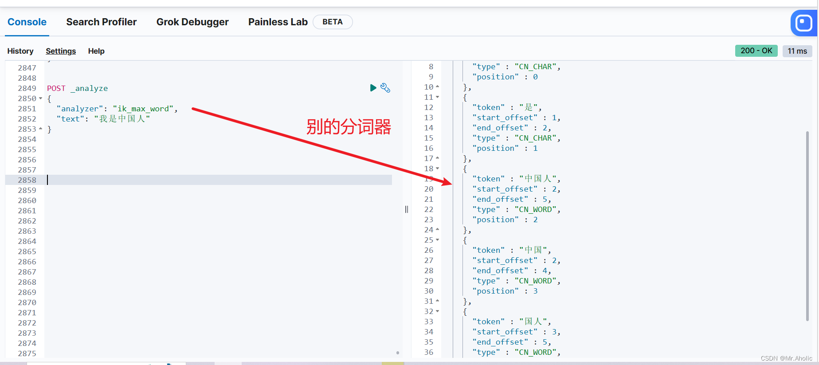819x365 pixels.
Task: Click "position" : 3 in output
Action: 505,291
